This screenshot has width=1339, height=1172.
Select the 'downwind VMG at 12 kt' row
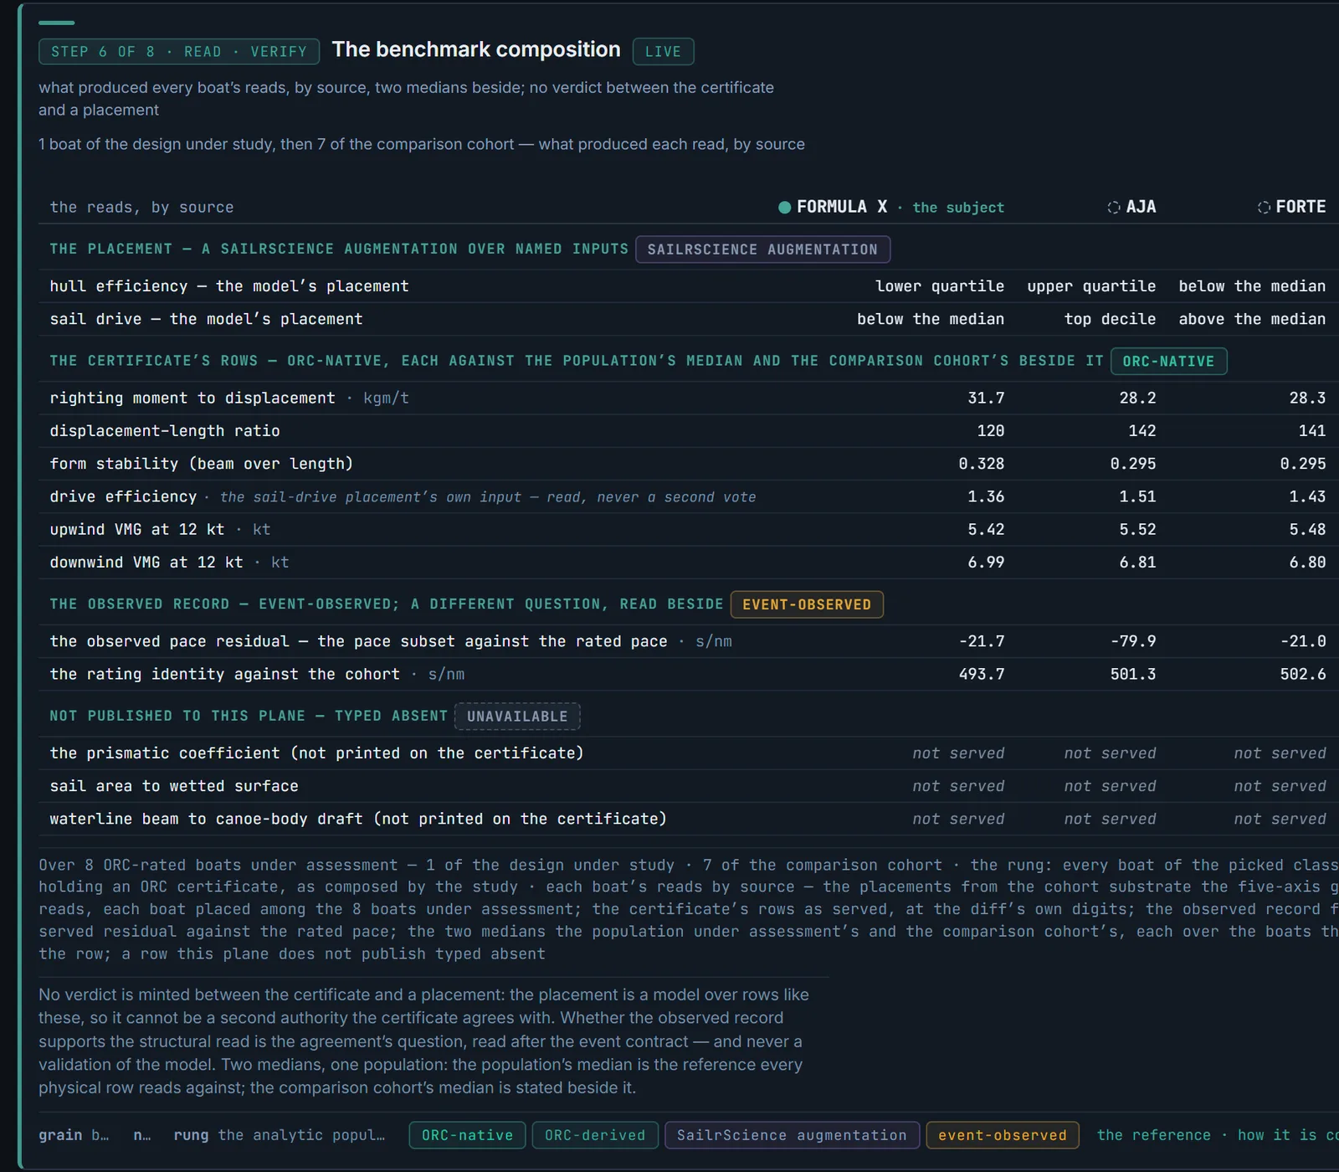tap(689, 563)
